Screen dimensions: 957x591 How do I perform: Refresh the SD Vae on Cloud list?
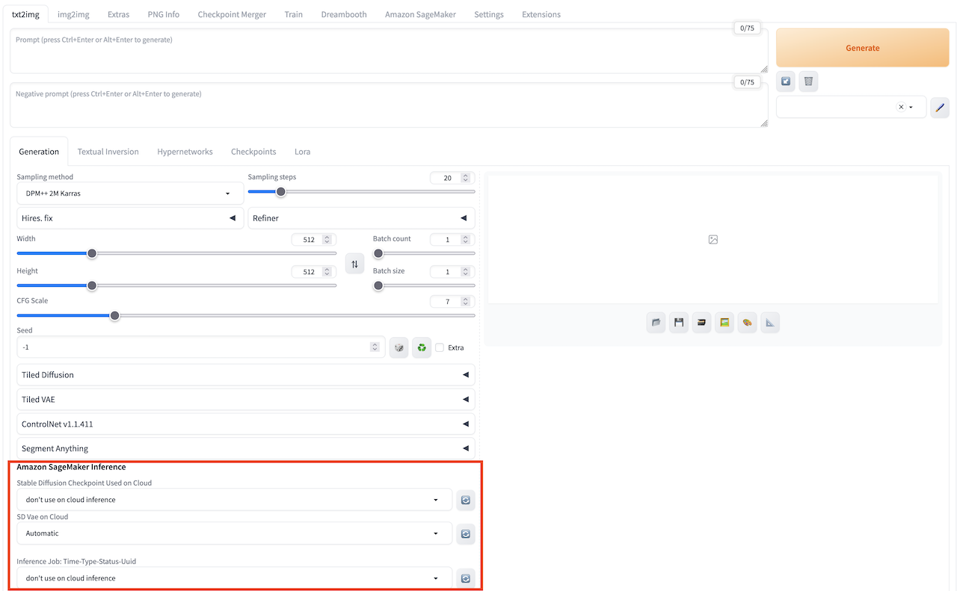pos(466,533)
